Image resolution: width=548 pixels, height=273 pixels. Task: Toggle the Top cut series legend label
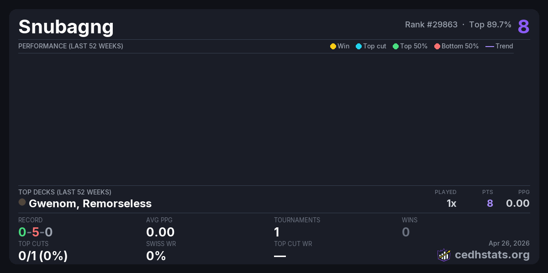374,46
